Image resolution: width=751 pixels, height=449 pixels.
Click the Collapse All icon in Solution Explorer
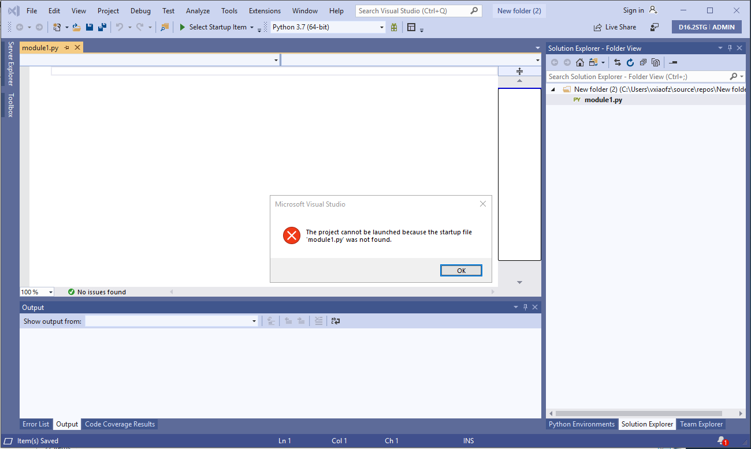pos(643,62)
